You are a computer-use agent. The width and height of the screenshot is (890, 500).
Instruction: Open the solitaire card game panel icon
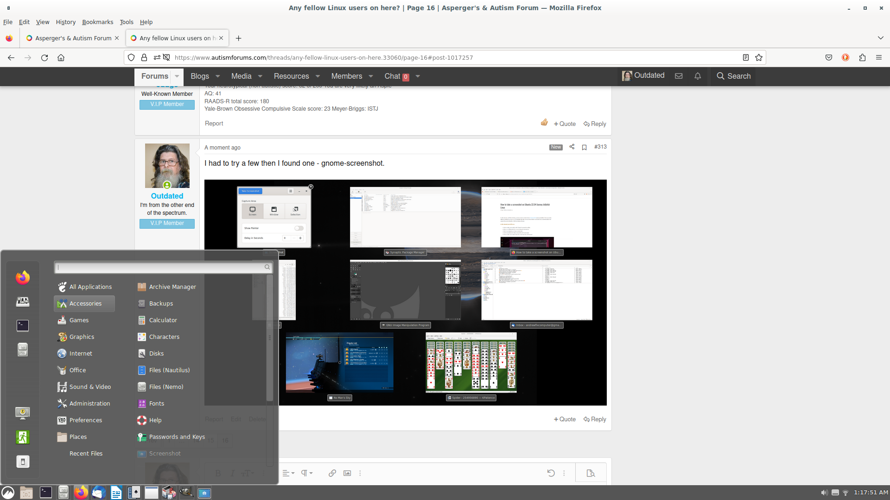(x=133, y=493)
